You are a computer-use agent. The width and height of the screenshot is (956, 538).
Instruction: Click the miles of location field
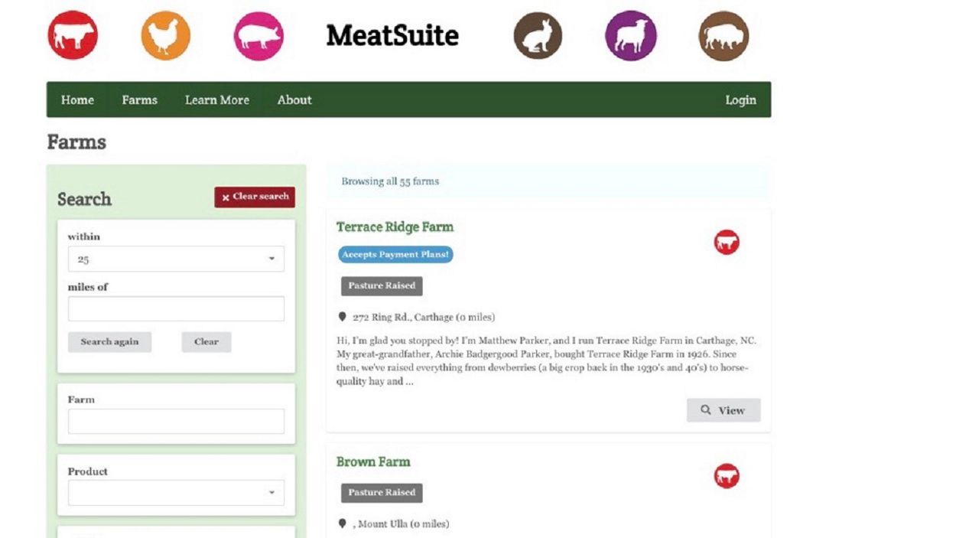tap(176, 308)
